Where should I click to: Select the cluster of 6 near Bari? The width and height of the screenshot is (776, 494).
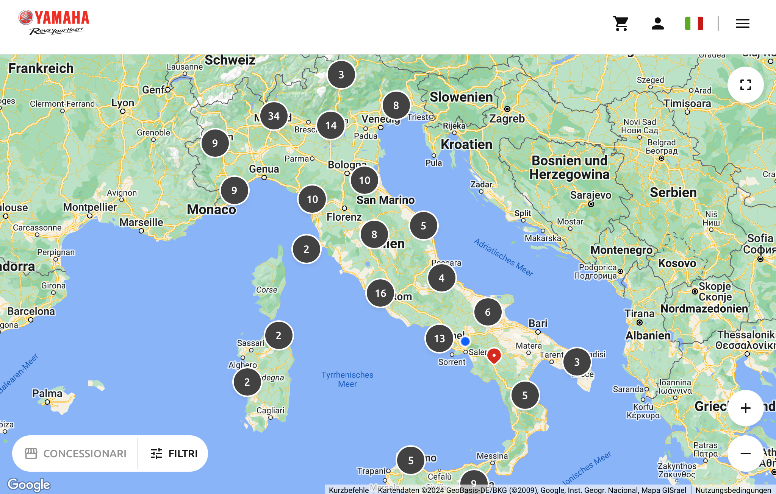coord(488,312)
